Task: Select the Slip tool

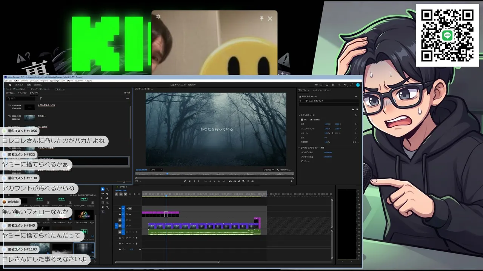Action: pyautogui.click(x=103, y=198)
